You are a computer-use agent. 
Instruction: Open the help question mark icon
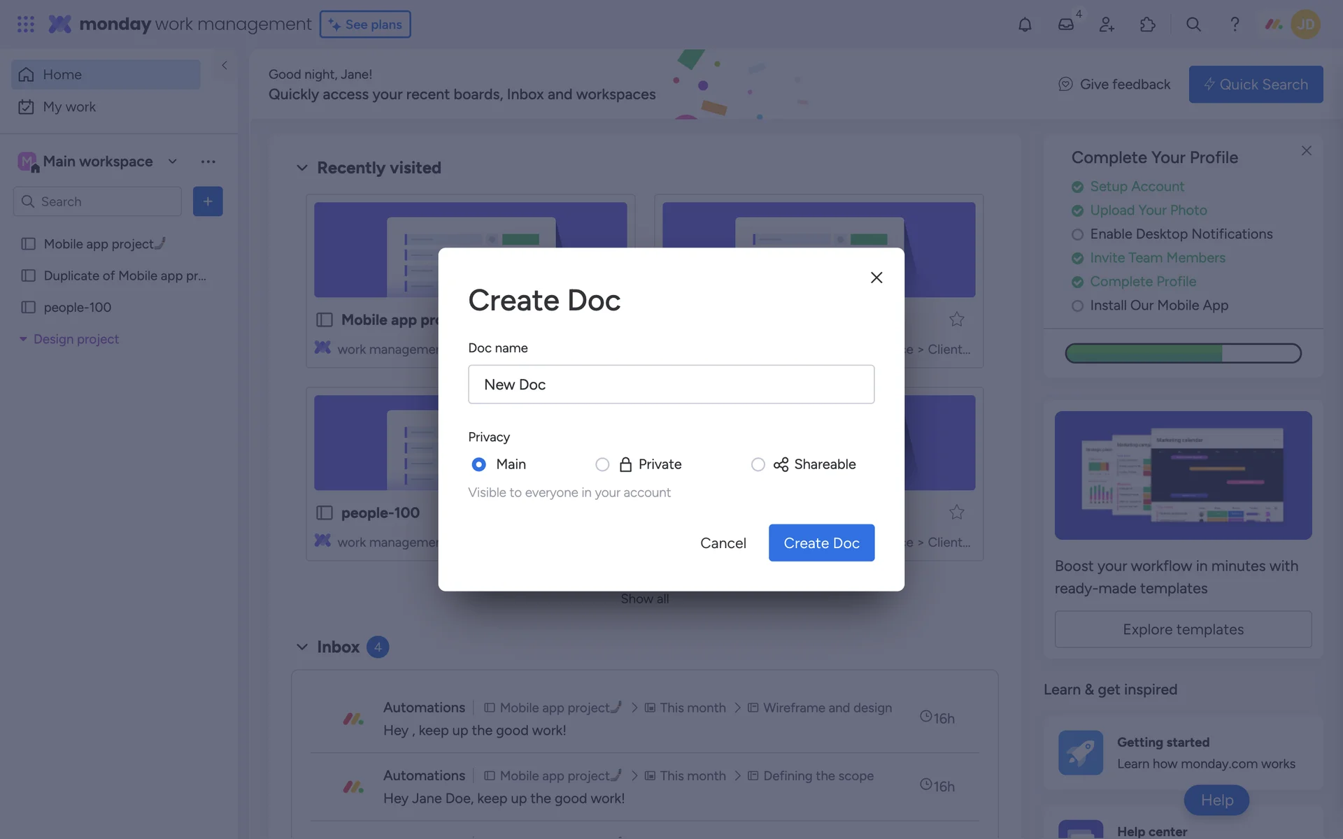coord(1235,24)
